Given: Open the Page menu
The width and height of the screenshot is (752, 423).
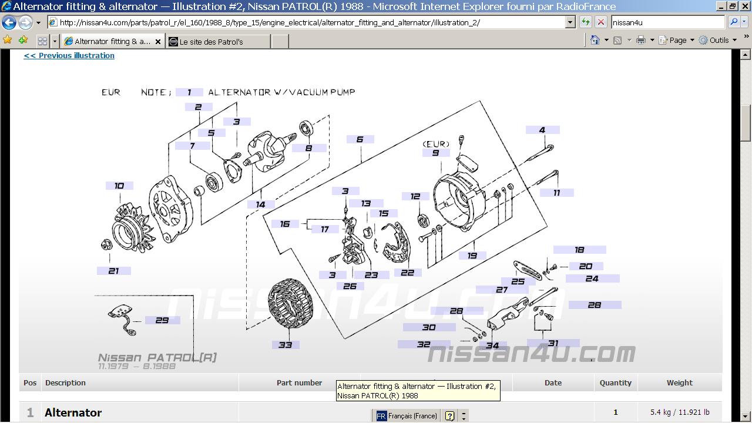Looking at the screenshot, I should coord(676,40).
